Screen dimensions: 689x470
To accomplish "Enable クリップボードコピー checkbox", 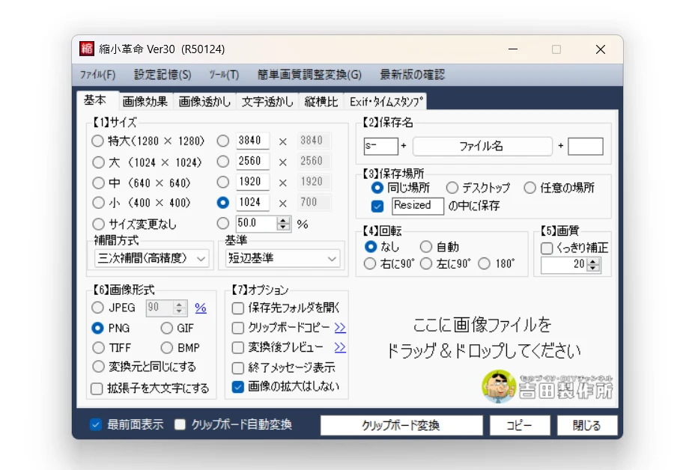I will pos(237,328).
